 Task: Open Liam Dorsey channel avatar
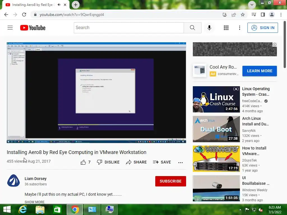[x=13, y=181]
